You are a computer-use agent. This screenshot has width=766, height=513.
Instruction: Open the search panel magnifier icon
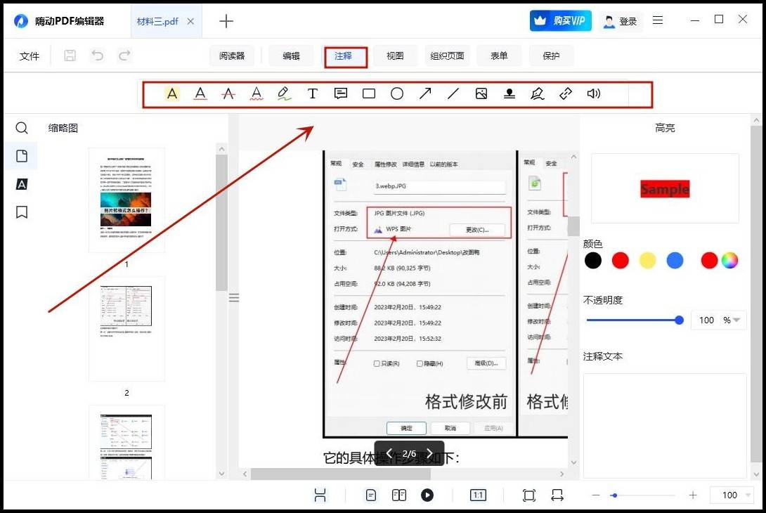tap(22, 128)
